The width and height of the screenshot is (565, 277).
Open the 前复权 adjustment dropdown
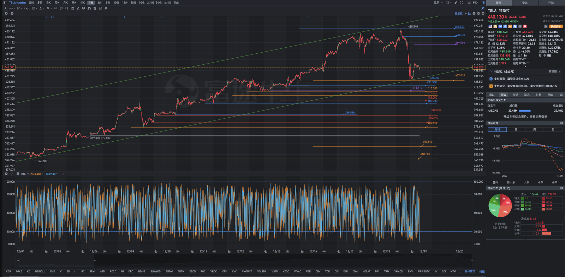coord(460,13)
